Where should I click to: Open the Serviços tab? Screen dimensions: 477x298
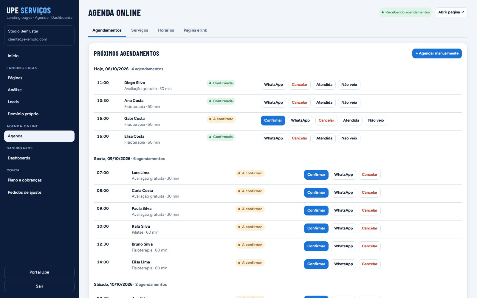tap(140, 30)
